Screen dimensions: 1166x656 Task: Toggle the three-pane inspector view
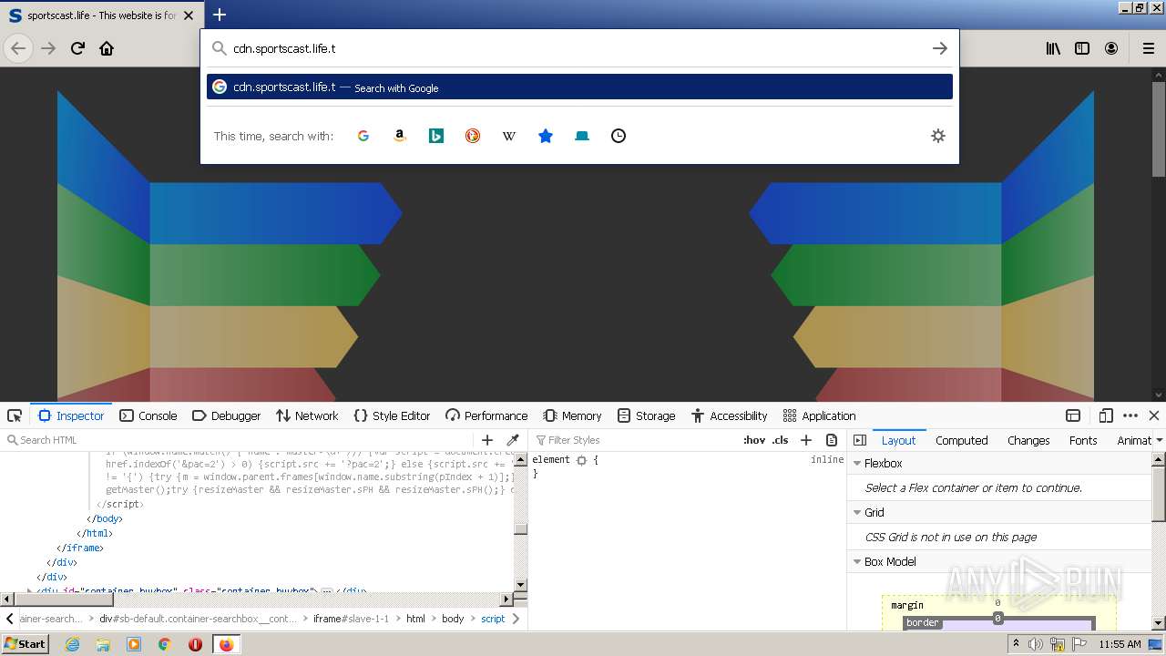[860, 440]
